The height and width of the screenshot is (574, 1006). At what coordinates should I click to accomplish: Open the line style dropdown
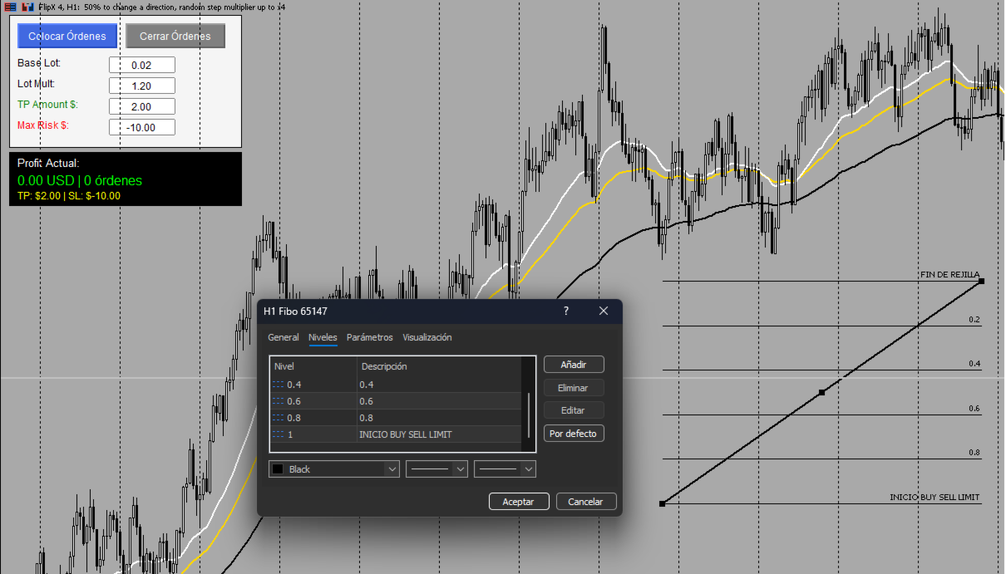[436, 469]
